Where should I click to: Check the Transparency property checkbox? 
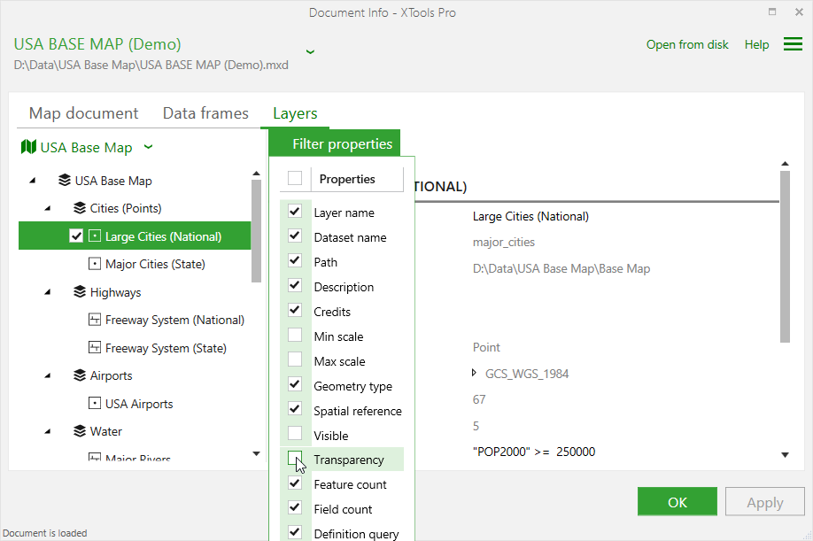(x=295, y=458)
